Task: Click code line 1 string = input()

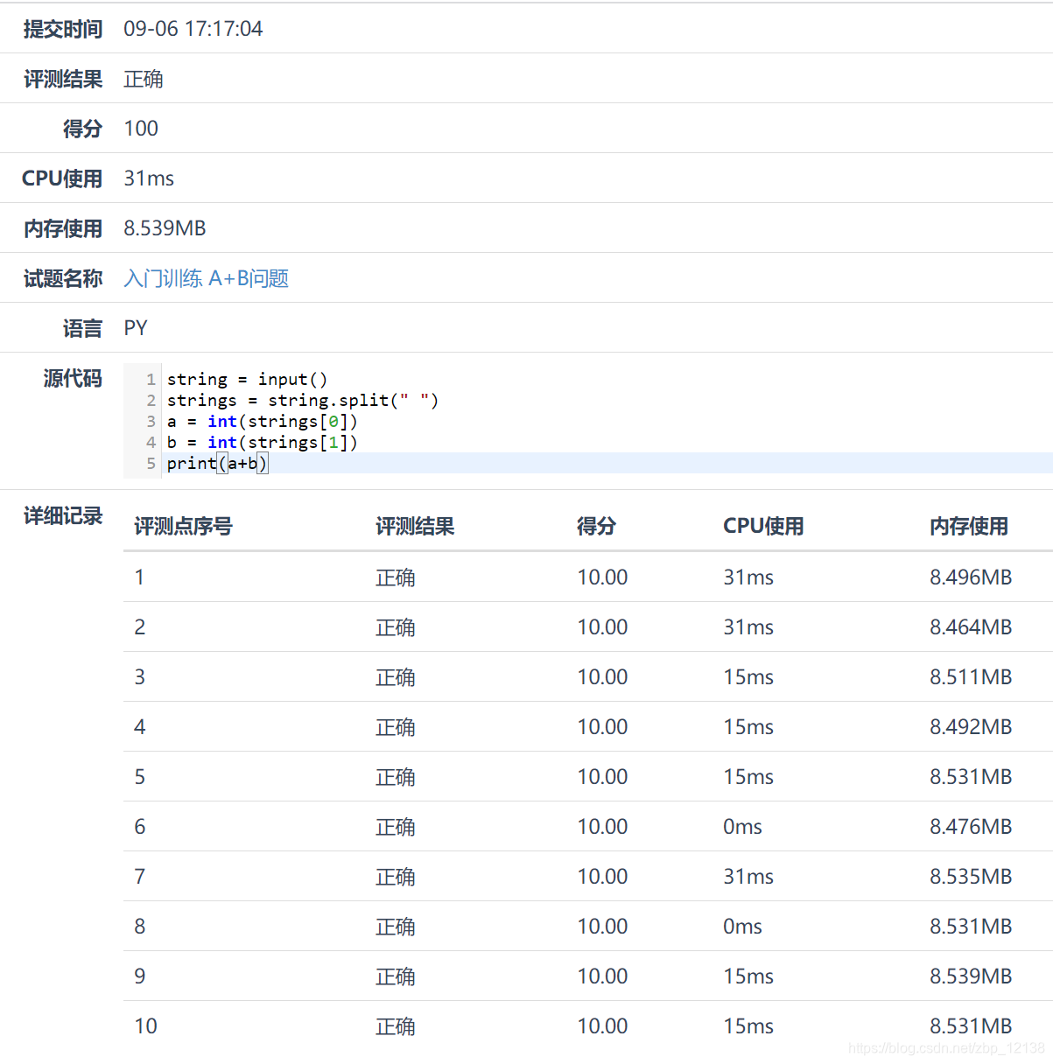Action: click(247, 379)
